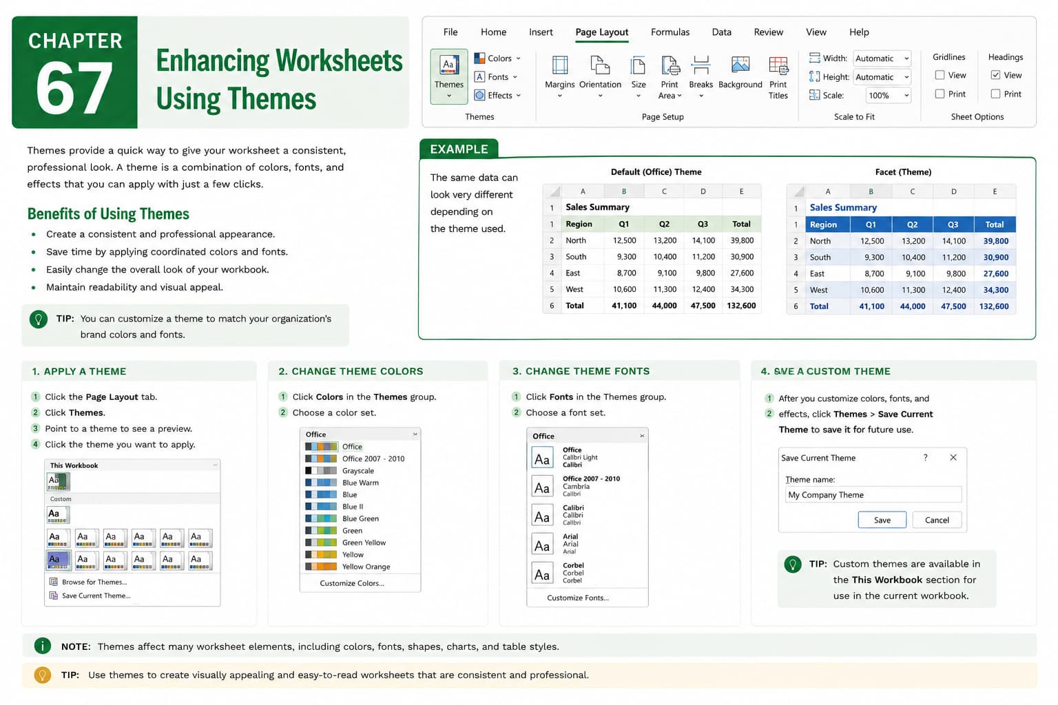
Task: Select the Green Yellow color set
Action: tap(360, 543)
